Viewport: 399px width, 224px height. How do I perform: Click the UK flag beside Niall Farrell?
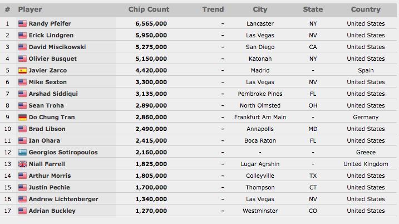22,164
